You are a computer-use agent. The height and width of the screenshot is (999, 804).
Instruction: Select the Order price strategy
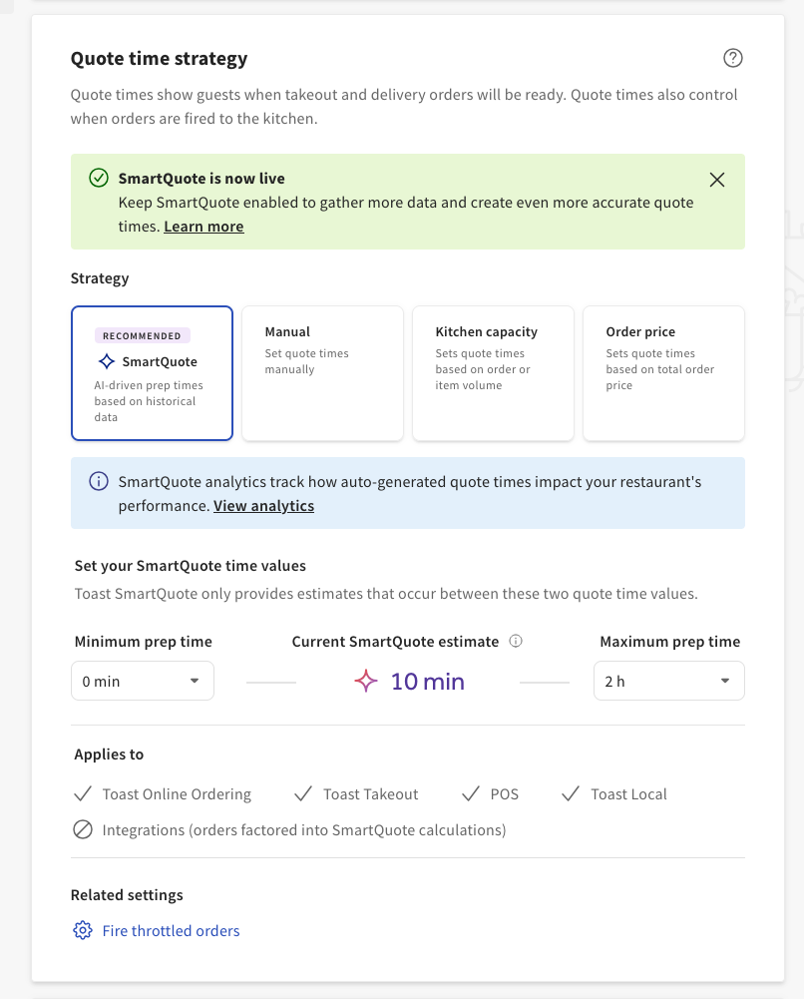point(663,372)
